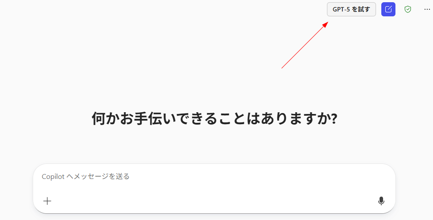Click the checkmark shield in the header
This screenshot has width=433, height=220.
tap(407, 9)
